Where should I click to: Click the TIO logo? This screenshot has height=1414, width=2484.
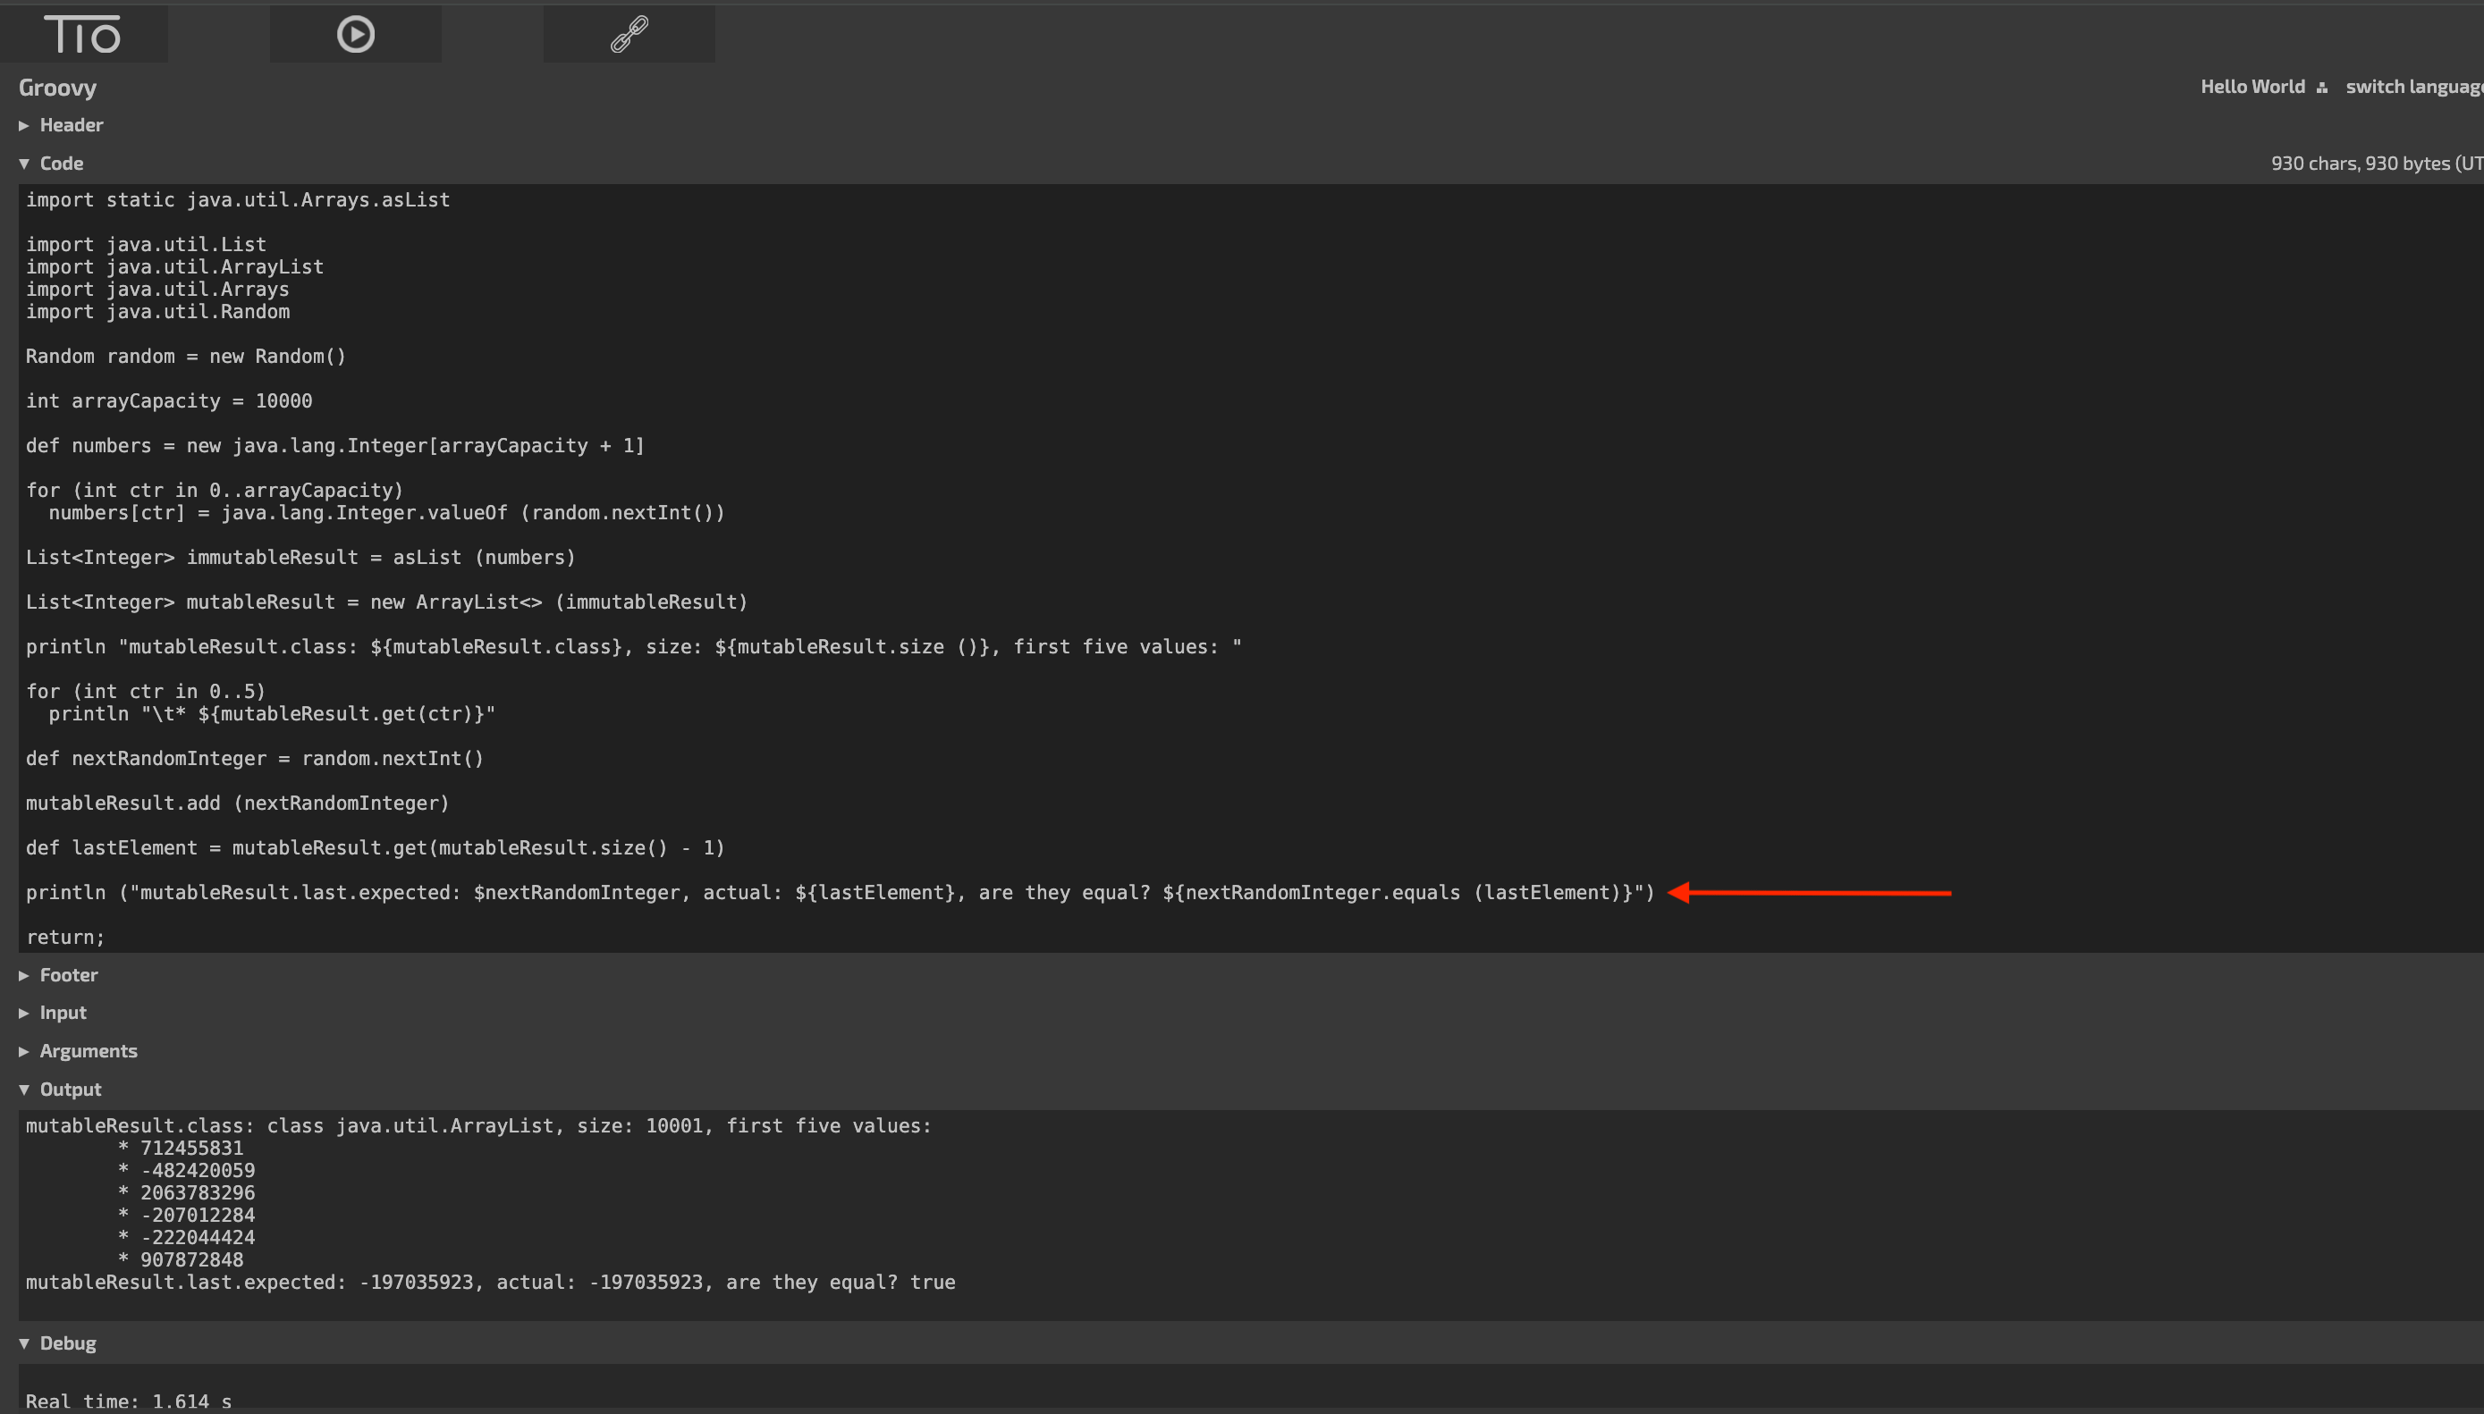82,35
